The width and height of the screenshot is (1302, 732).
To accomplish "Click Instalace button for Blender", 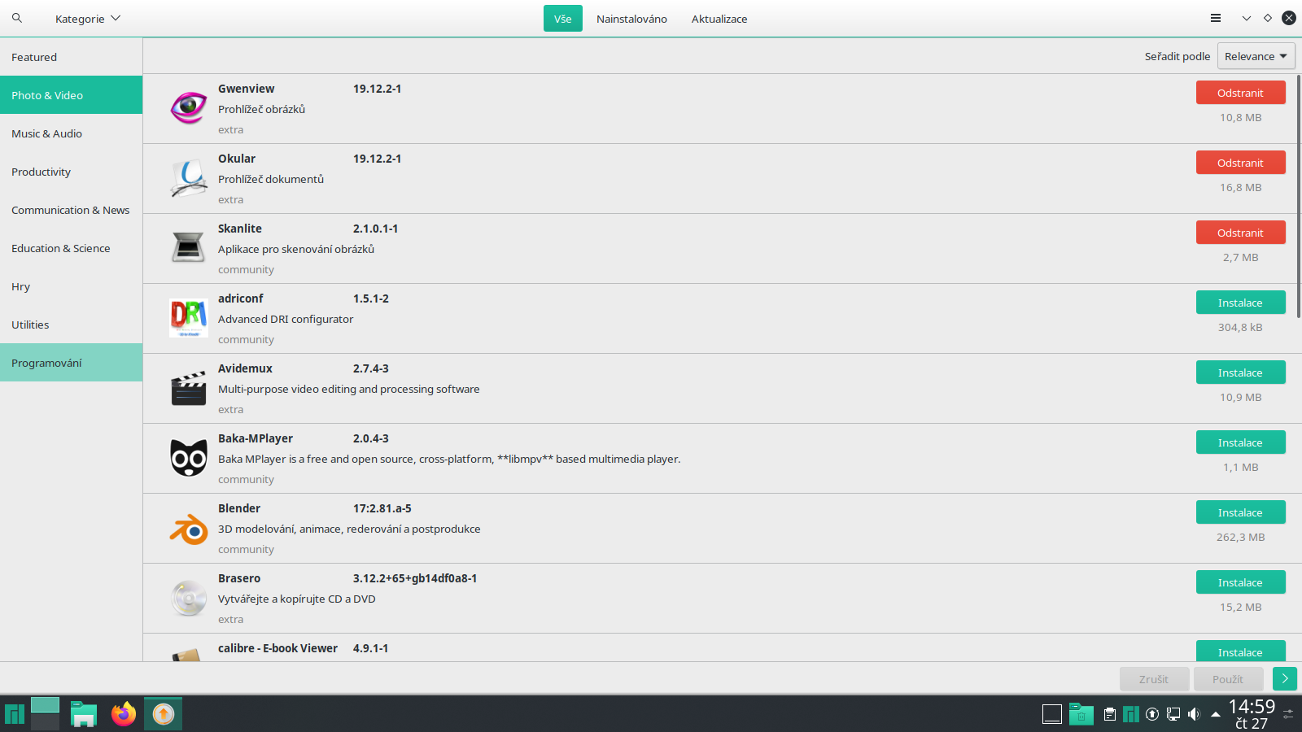I will point(1240,512).
